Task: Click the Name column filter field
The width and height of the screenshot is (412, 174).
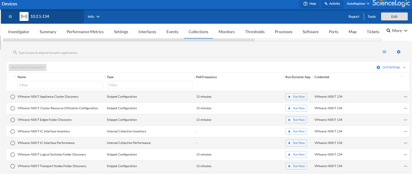Action: tap(61, 85)
